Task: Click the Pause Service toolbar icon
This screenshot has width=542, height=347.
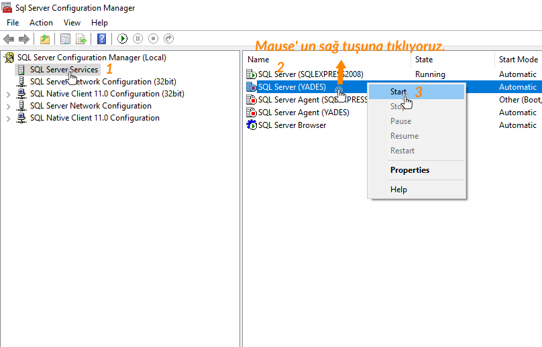Action: point(138,40)
